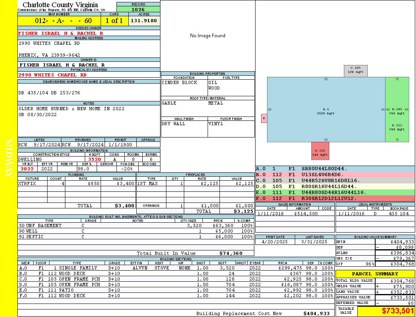Click legal description DB 435/104 DB 253/276
Viewport: 416px width, 317px height.
point(49,93)
